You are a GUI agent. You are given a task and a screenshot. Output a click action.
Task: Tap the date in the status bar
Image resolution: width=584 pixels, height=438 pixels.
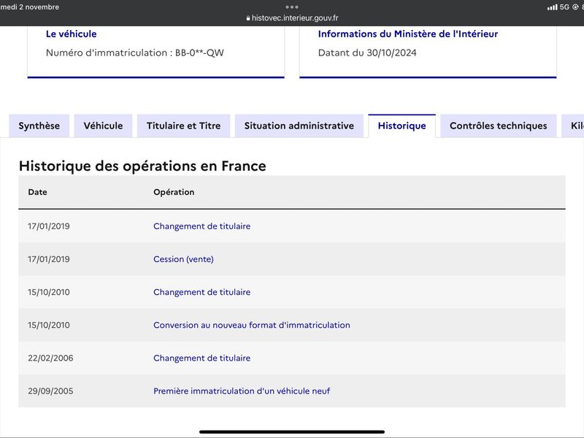29,7
